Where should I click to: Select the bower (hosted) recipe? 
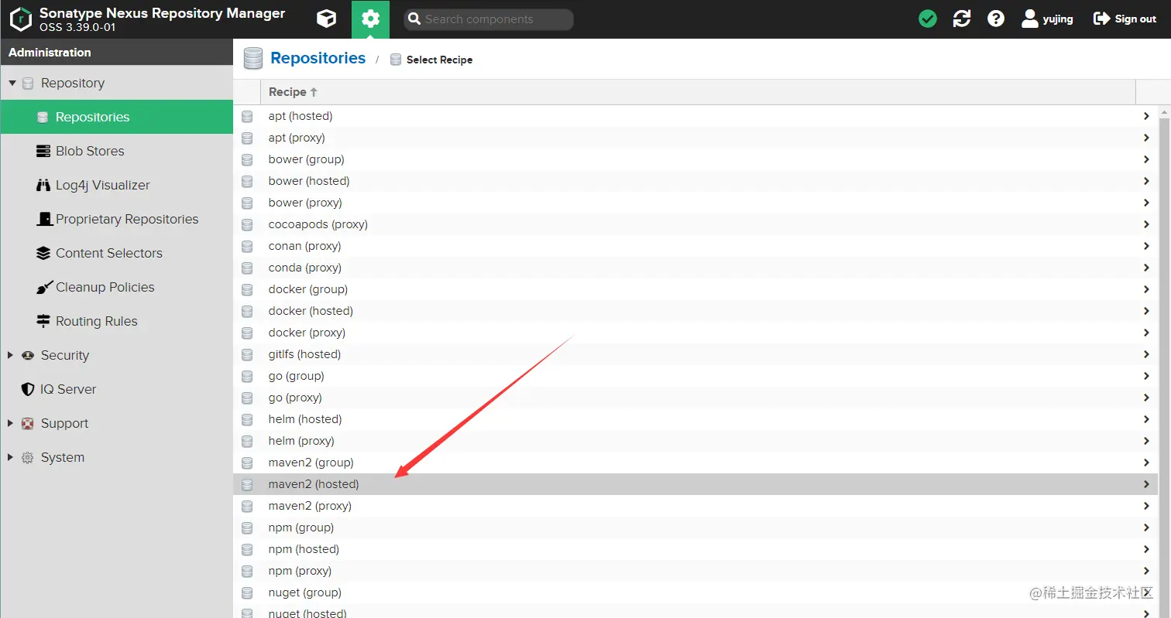[695, 181]
